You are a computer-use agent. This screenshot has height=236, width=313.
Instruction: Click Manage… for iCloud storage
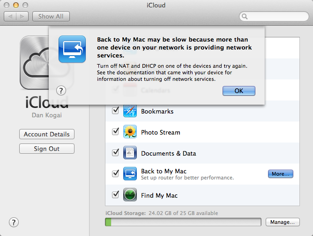point(283,222)
